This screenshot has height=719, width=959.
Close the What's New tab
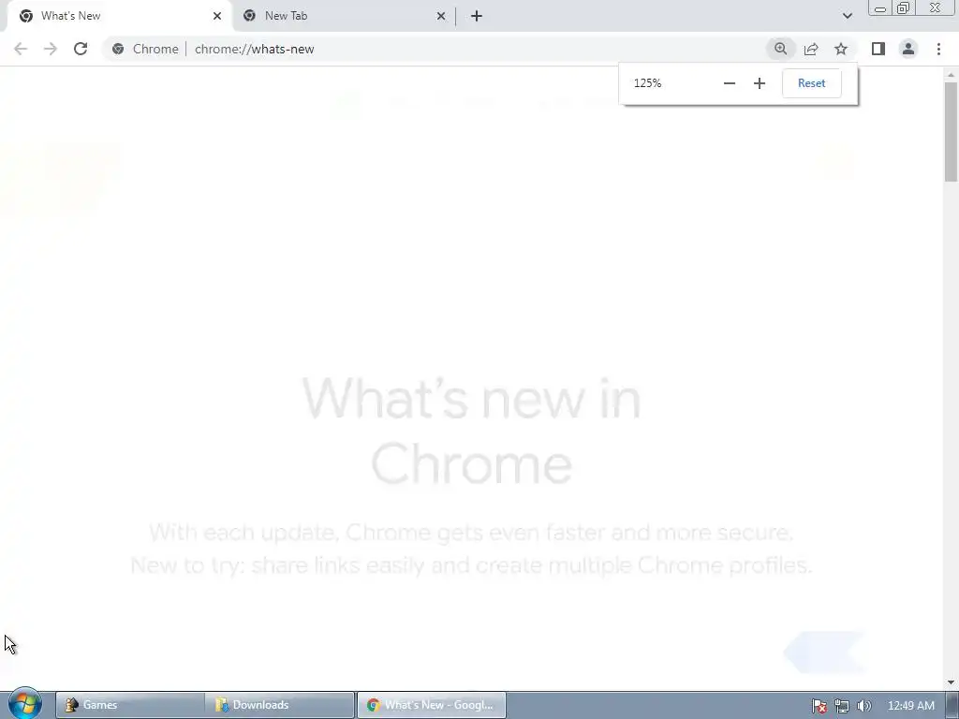(x=217, y=16)
